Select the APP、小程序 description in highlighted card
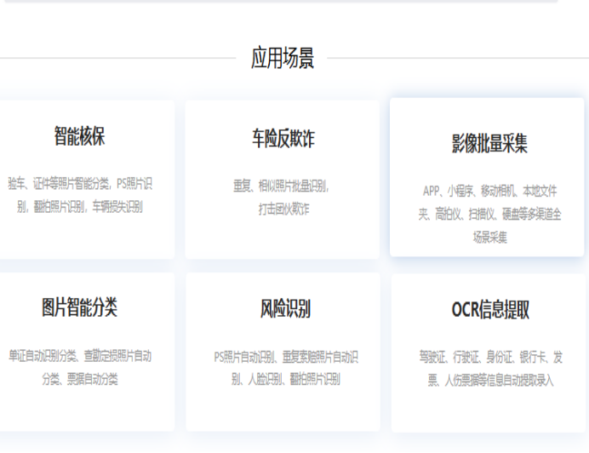 pos(489,192)
